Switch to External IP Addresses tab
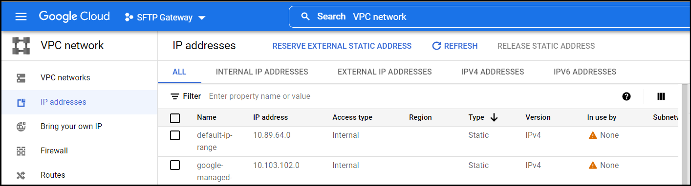Screen dimensions: 691x186 (x=385, y=72)
